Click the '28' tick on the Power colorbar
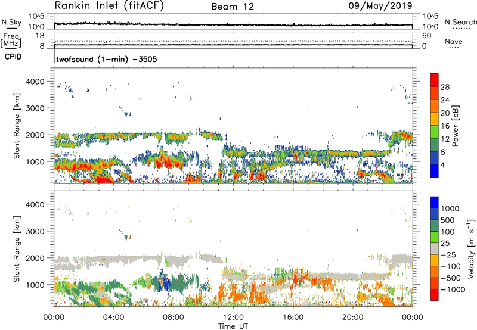Image resolution: width=477 pixels, height=330 pixels. [x=445, y=87]
